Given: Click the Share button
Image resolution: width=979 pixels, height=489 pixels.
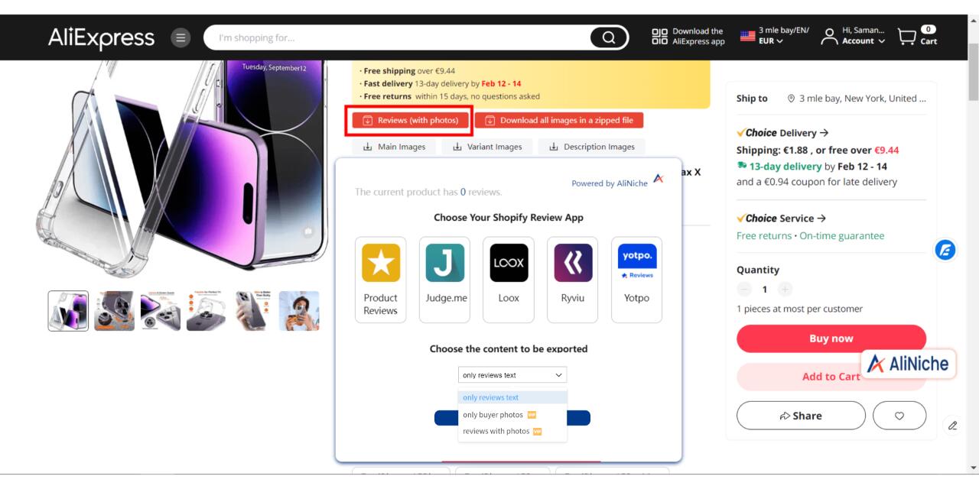Looking at the screenshot, I should coord(801,416).
